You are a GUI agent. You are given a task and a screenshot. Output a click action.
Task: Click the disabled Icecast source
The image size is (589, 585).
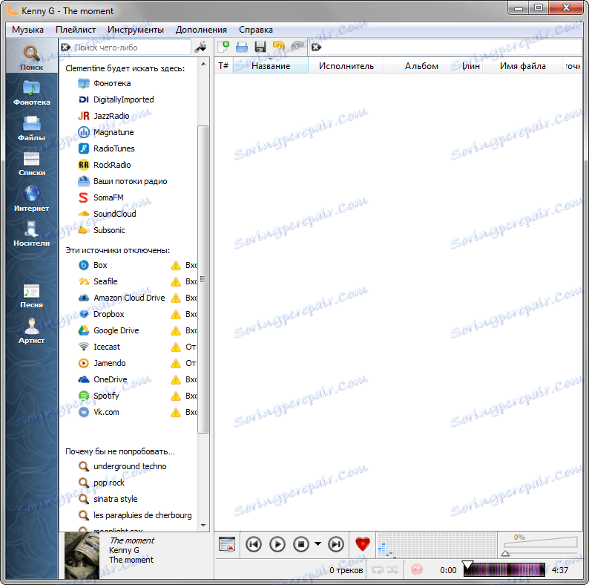(99, 347)
